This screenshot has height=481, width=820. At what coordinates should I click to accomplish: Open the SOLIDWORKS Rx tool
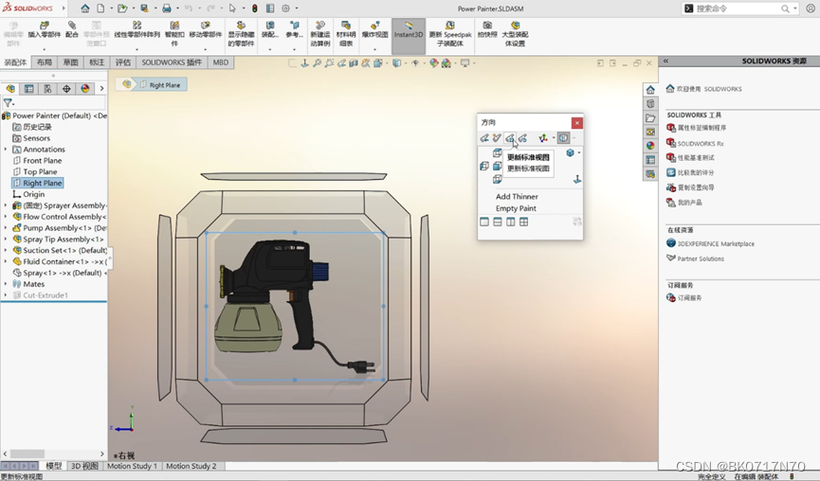[x=696, y=143]
